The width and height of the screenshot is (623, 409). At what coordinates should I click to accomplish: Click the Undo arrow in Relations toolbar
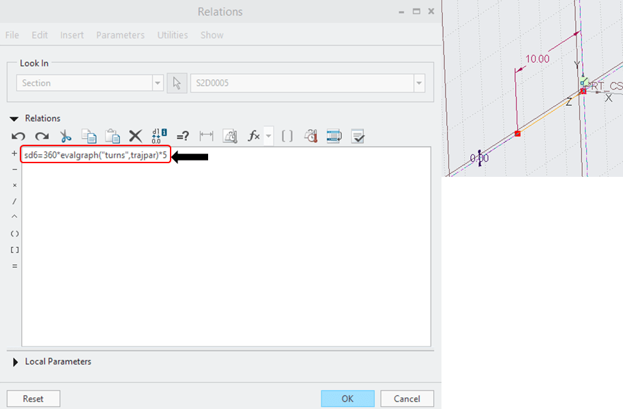(18, 136)
